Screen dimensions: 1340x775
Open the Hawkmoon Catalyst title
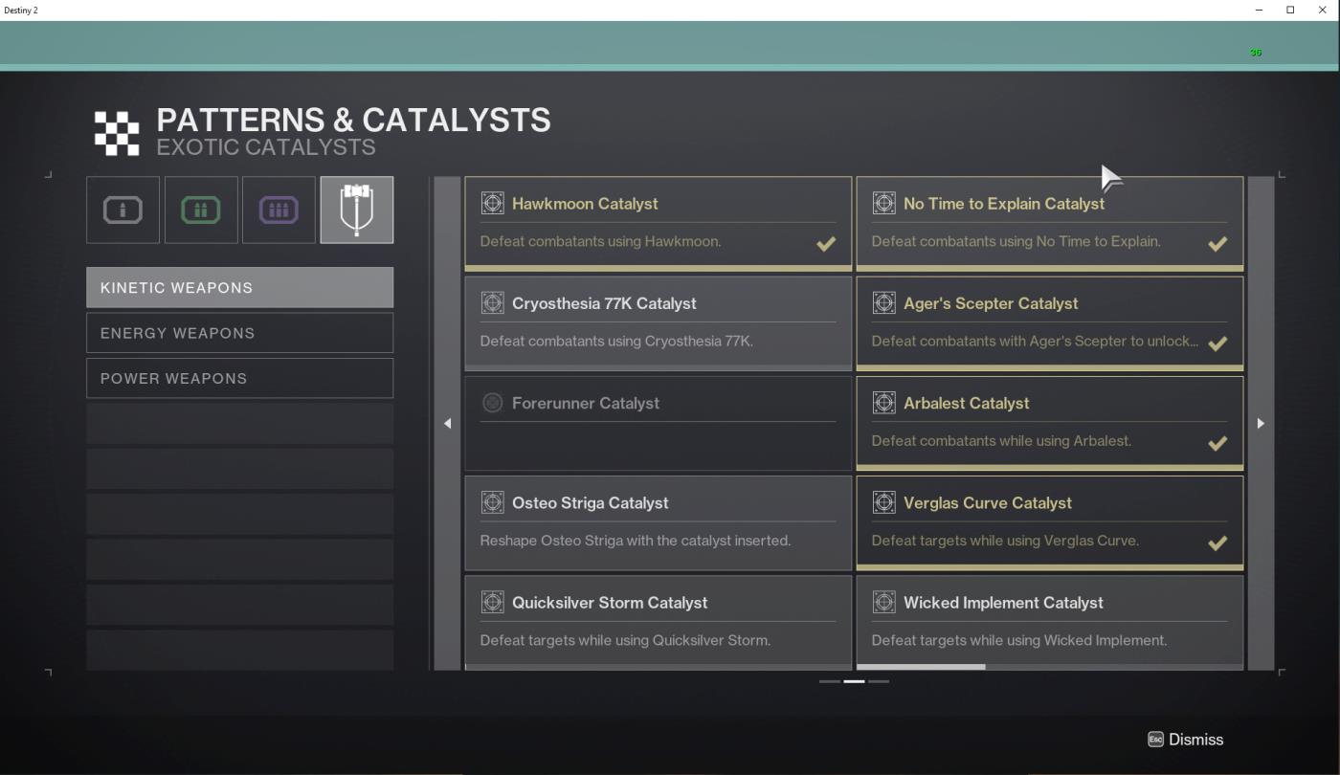(x=585, y=203)
